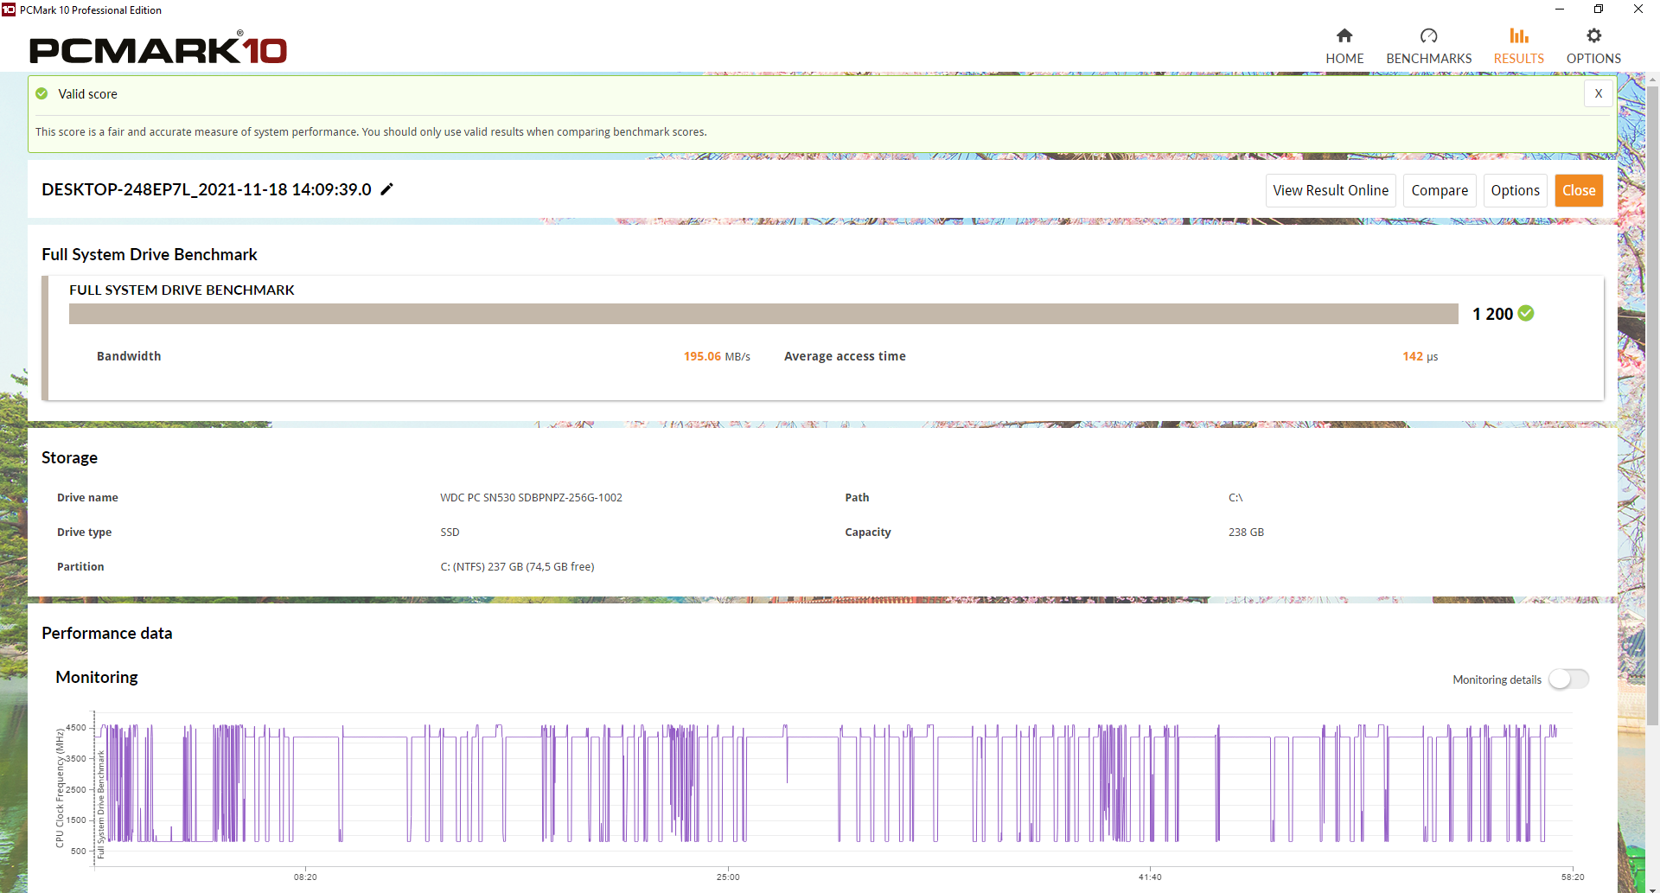Click the Drive type value SSD
The height and width of the screenshot is (893, 1660).
pyautogui.click(x=450, y=532)
